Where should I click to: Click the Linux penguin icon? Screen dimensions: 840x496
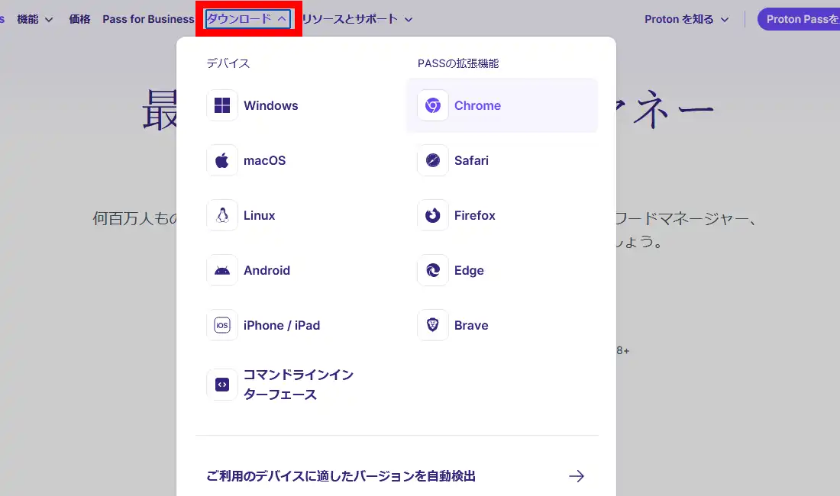[x=222, y=215]
